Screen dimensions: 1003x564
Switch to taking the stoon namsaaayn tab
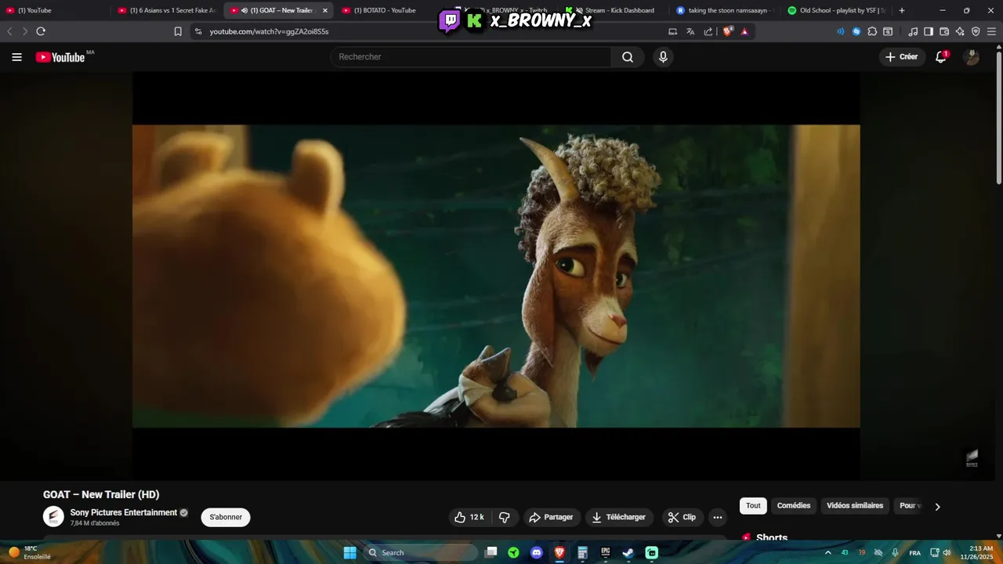tap(725, 10)
